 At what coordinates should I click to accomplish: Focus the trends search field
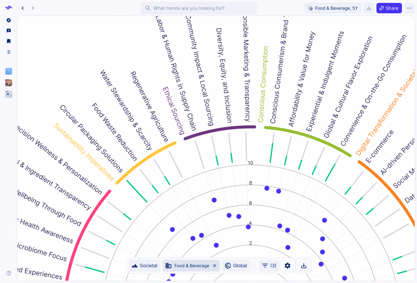[199, 8]
